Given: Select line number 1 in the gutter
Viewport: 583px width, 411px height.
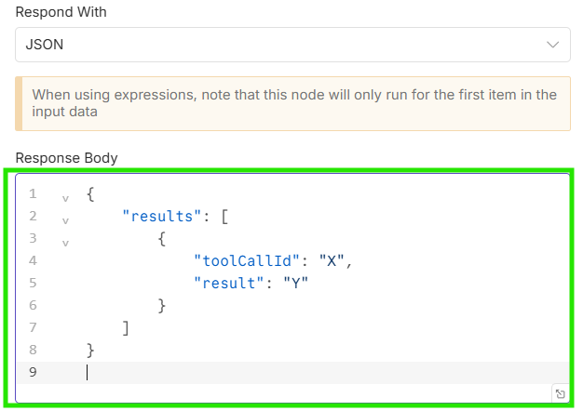Looking at the screenshot, I should [33, 193].
